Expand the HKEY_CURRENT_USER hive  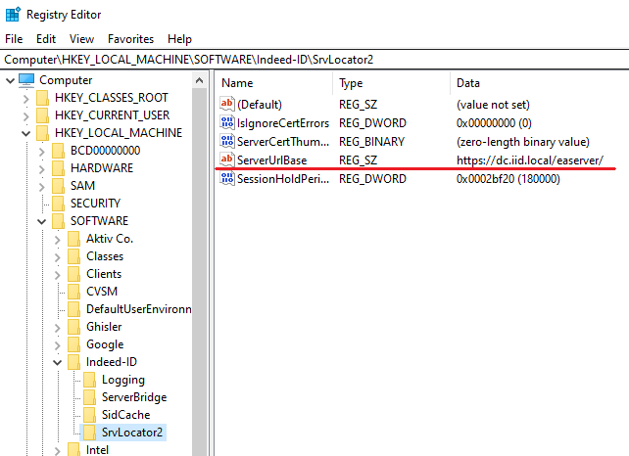click(x=24, y=115)
